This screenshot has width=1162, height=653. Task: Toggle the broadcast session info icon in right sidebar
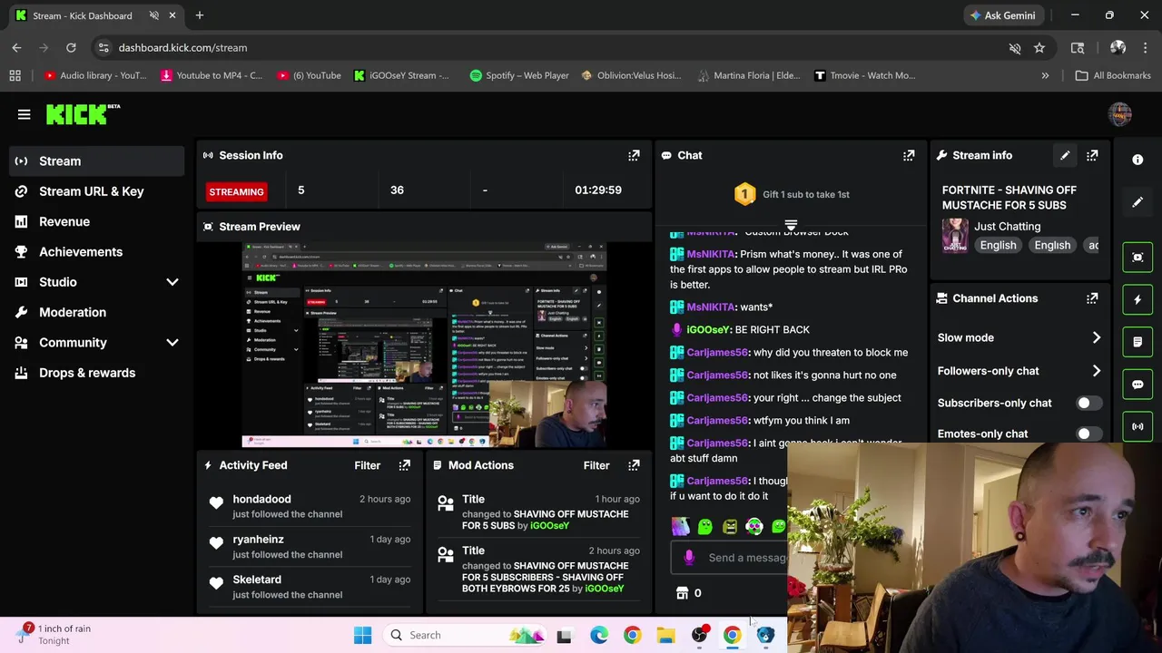click(1137, 426)
